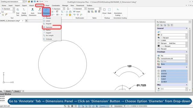Viewport: 193px width, 108px height.
Task: Open Annotation Scaling tool
Action: click(118, 12)
